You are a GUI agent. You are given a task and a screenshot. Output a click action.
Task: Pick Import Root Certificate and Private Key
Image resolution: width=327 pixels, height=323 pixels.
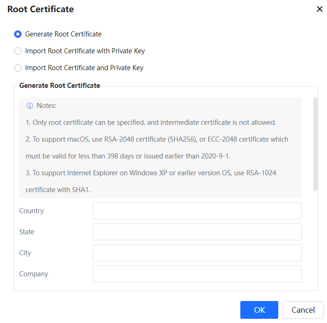coord(18,68)
